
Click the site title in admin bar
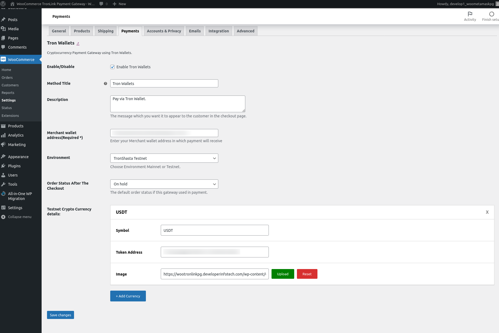(56, 4)
